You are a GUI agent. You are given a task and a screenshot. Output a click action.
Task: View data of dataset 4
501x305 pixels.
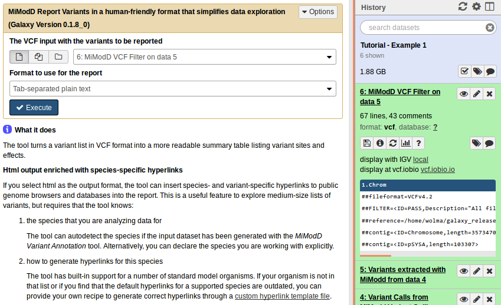464,299
